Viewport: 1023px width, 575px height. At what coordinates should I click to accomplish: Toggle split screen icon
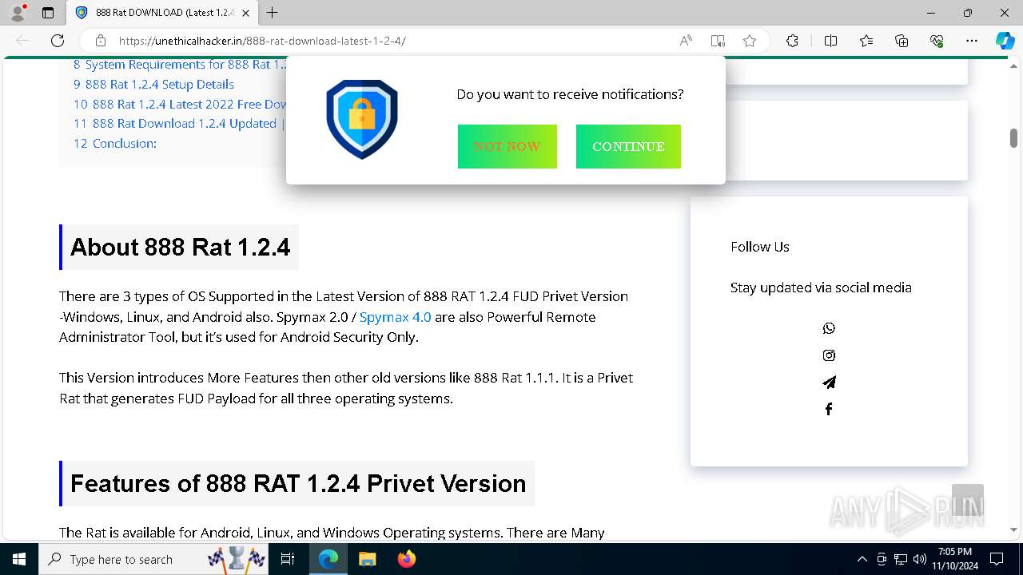pos(830,41)
